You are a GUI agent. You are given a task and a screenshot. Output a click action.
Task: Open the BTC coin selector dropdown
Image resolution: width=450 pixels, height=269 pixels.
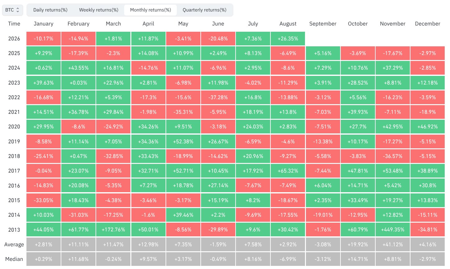[12, 10]
